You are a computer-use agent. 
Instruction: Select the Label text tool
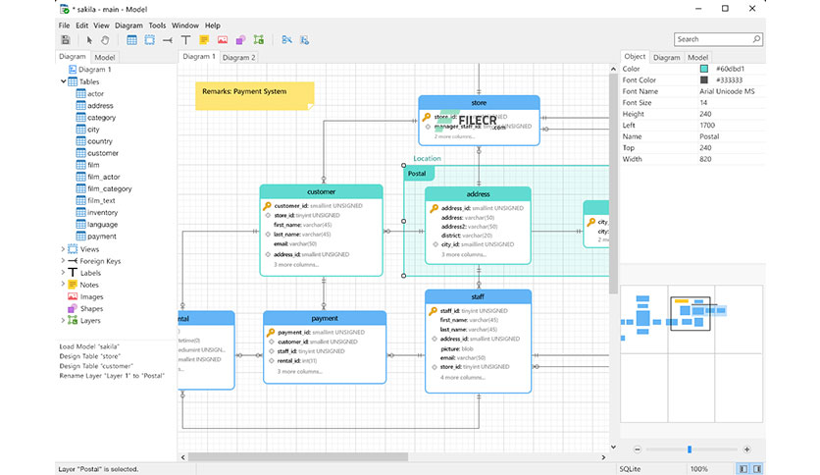pos(185,40)
